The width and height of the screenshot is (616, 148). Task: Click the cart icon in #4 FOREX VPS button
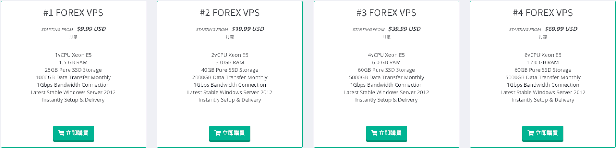tap(531, 133)
